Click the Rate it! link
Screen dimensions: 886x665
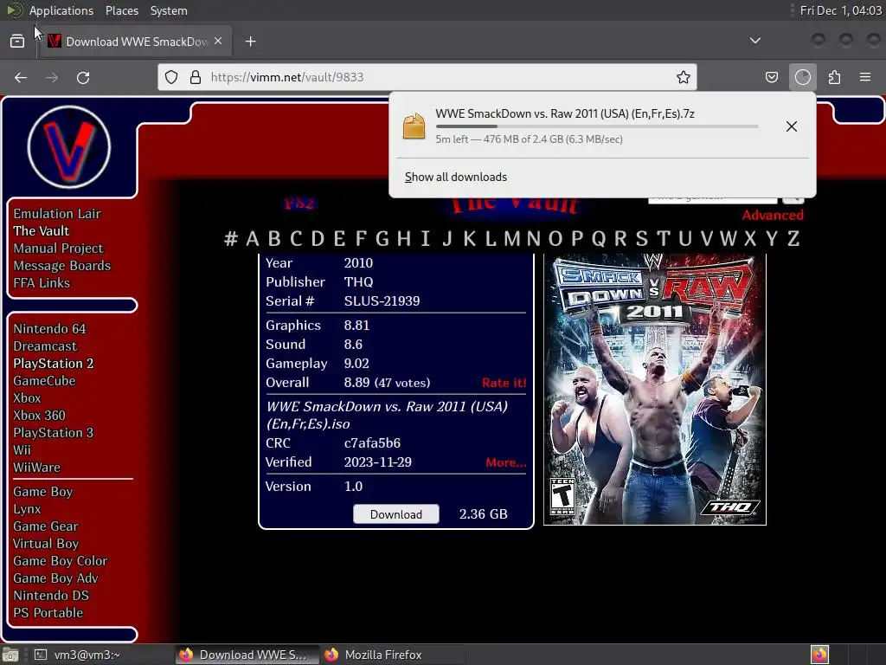pyautogui.click(x=504, y=383)
